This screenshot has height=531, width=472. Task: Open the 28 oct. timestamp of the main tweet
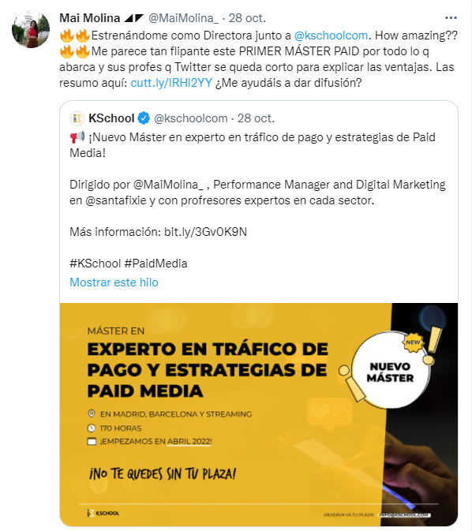247,18
